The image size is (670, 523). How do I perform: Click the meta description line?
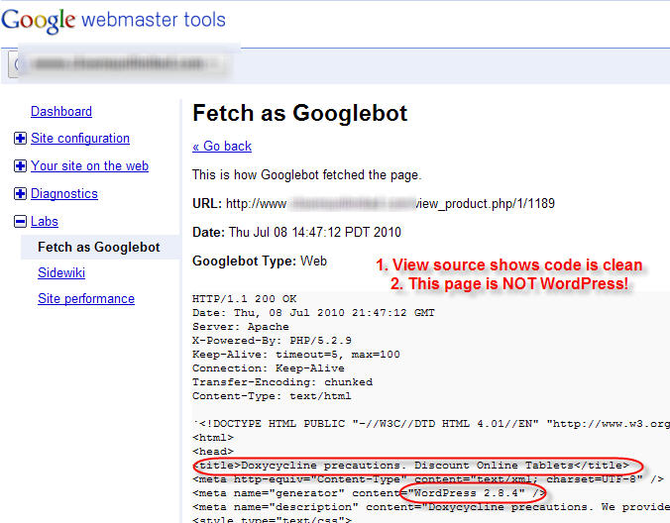pyautogui.click(x=431, y=507)
